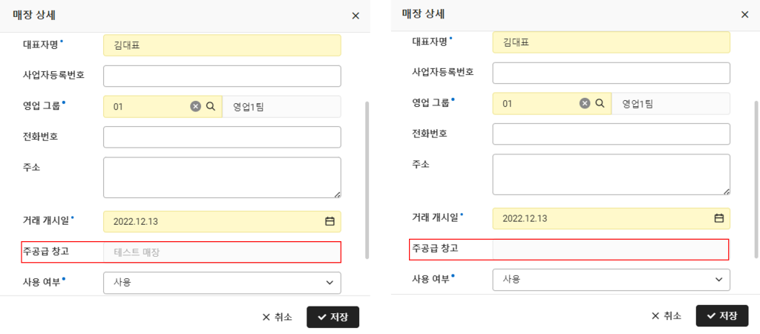
Task: Click the 전화번호 input in right dialog
Action: coord(611,134)
